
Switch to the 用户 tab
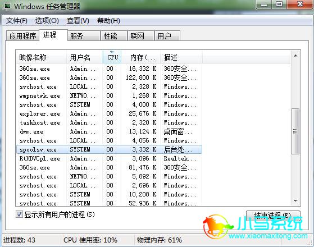pos(167,36)
